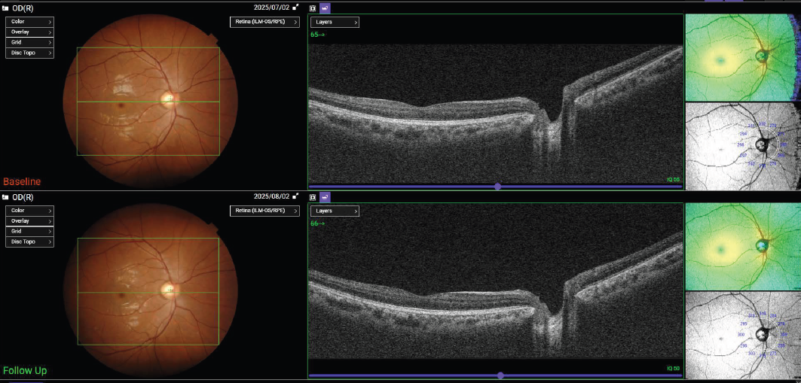
Task: Click the folder icon beside baseline OD(R)
Action: pyautogui.click(x=5, y=8)
